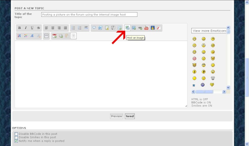Insert a bulleted list
Screen dimensions: 249x146
click(73, 28)
